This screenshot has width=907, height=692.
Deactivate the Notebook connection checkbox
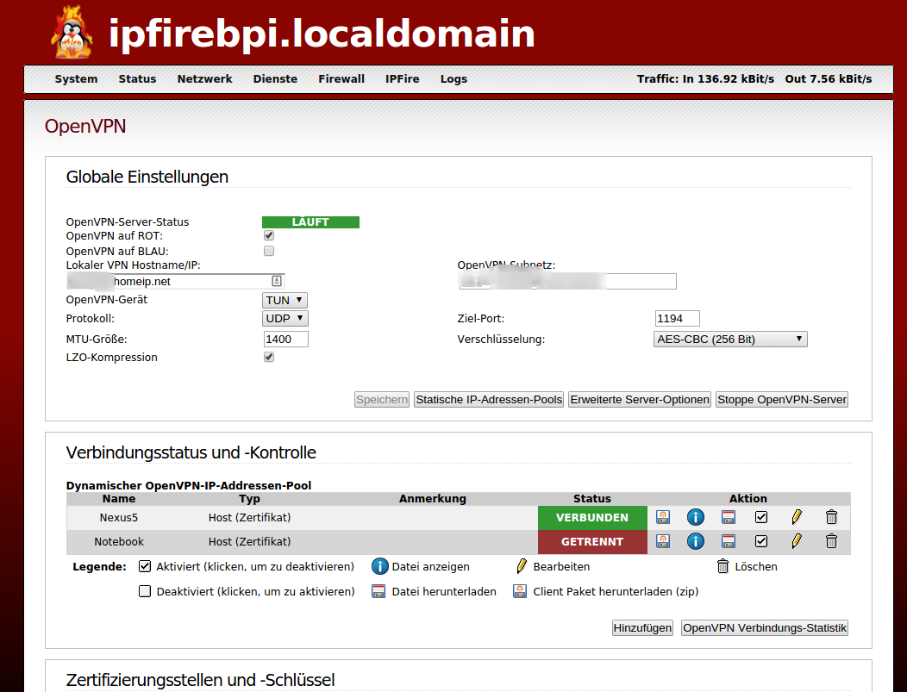click(x=761, y=541)
